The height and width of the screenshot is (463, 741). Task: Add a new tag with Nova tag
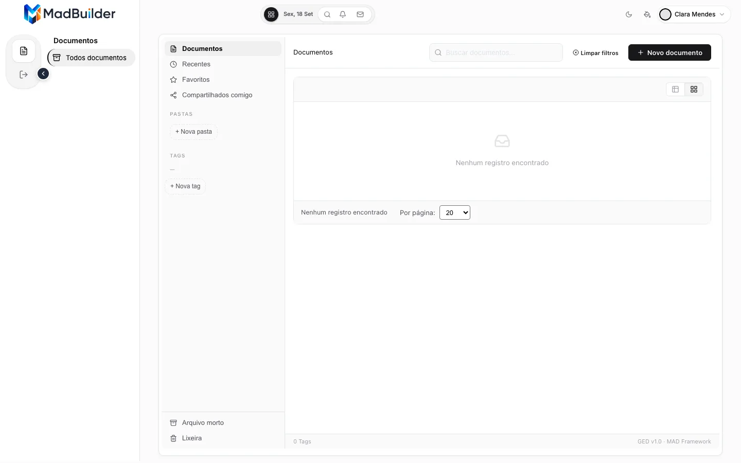[185, 186]
